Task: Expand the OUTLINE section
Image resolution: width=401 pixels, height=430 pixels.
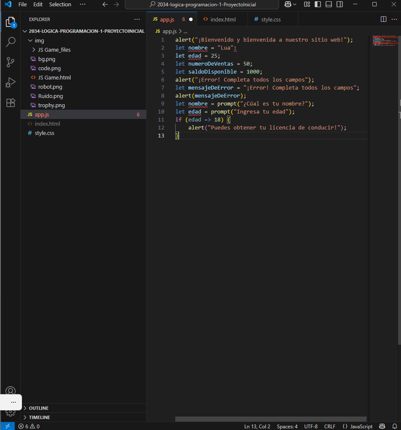Action: click(84, 408)
